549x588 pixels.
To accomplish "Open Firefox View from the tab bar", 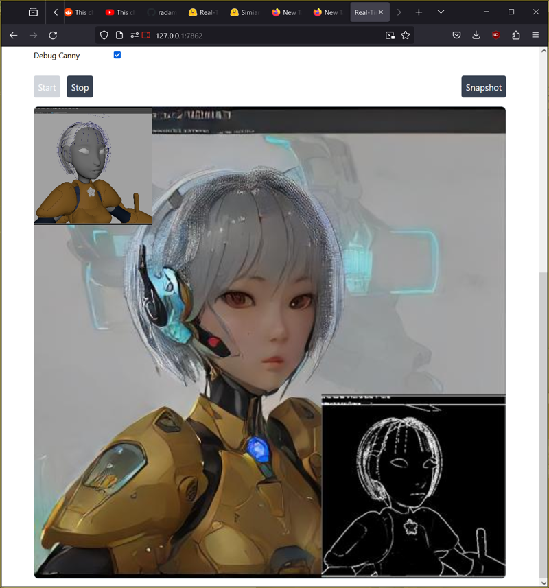I will coord(33,12).
